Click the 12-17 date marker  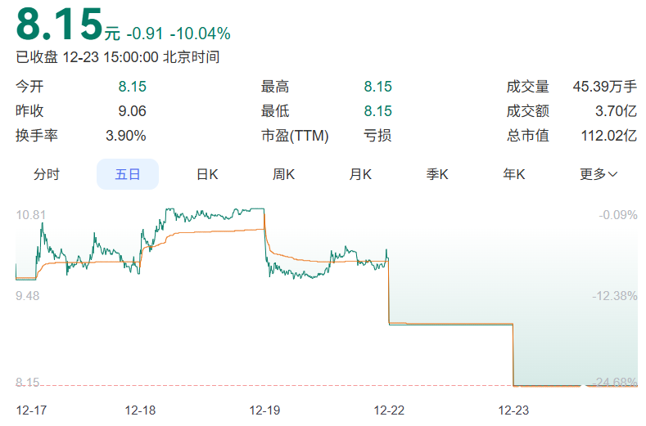(x=31, y=409)
